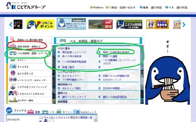196x122 pixels.
Task: Click the magnifier icon for 乗り換え検索
Action: coord(12,39)
